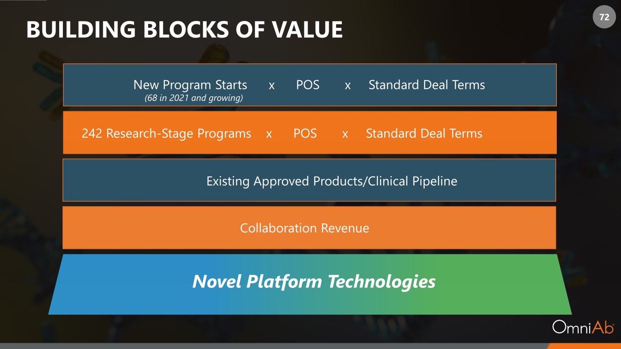The width and height of the screenshot is (621, 349).
Task: Click the slide number 72 badge
Action: 604,17
